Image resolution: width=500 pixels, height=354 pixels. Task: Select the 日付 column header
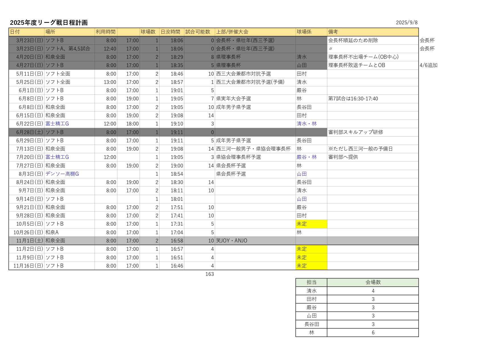coord(26,32)
